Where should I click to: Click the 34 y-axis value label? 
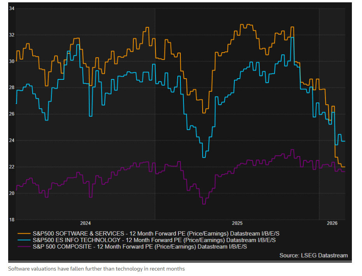click(x=12, y=9)
